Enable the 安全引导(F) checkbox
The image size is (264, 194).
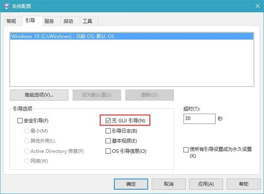tap(20, 121)
